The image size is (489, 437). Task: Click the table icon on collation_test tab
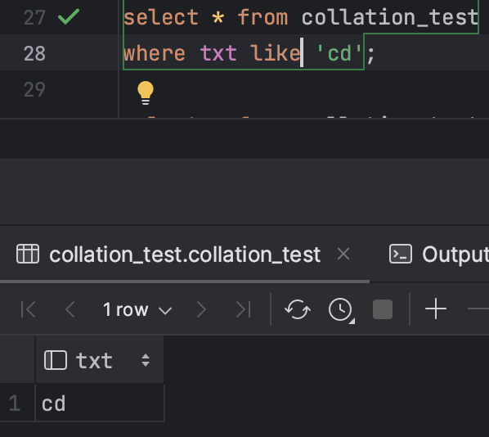point(28,254)
